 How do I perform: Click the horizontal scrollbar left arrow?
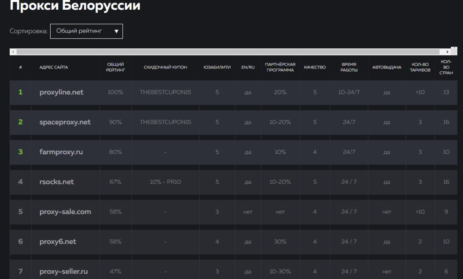pos(12,52)
